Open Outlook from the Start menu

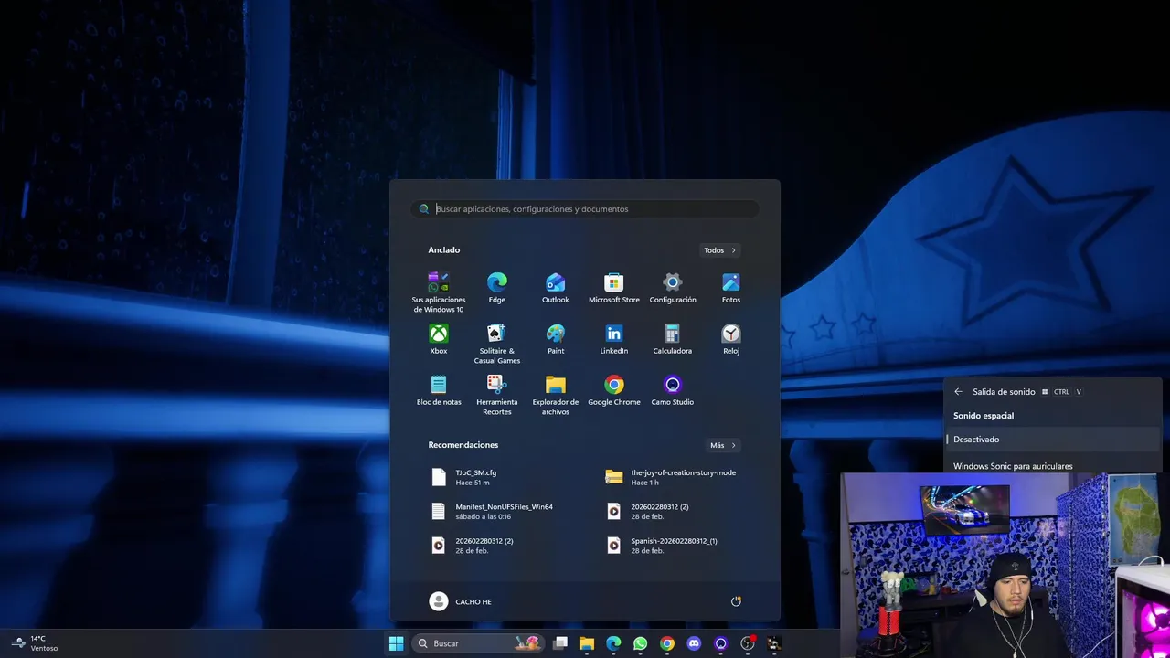point(556,289)
